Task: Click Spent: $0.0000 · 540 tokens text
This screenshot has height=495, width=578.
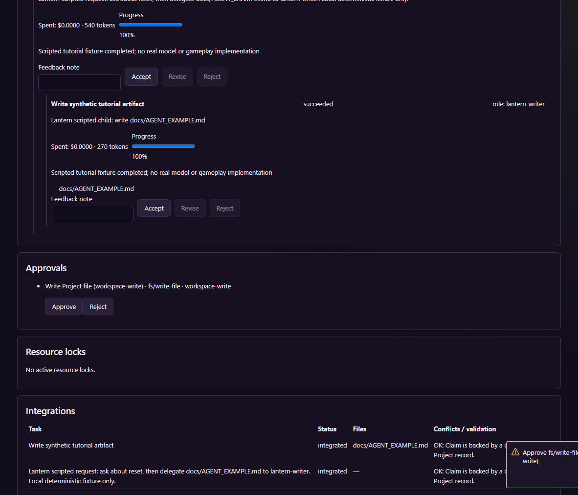Action: [77, 25]
